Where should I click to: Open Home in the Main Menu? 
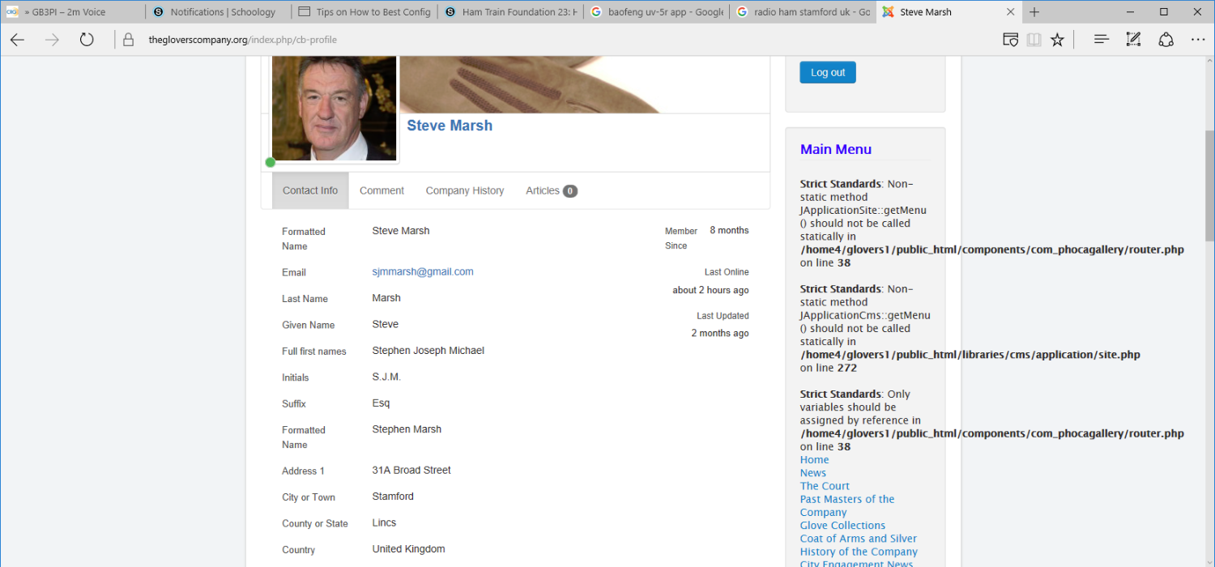[x=814, y=460]
